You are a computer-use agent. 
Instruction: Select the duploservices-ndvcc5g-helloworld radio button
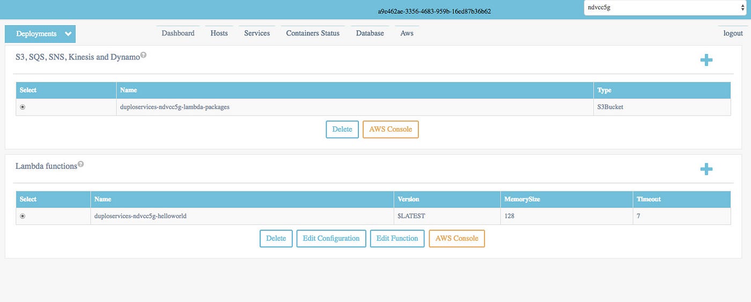coord(23,216)
